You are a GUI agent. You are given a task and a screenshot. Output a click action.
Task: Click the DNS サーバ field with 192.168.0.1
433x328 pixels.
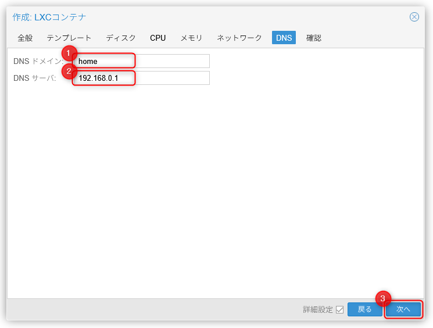[142, 78]
